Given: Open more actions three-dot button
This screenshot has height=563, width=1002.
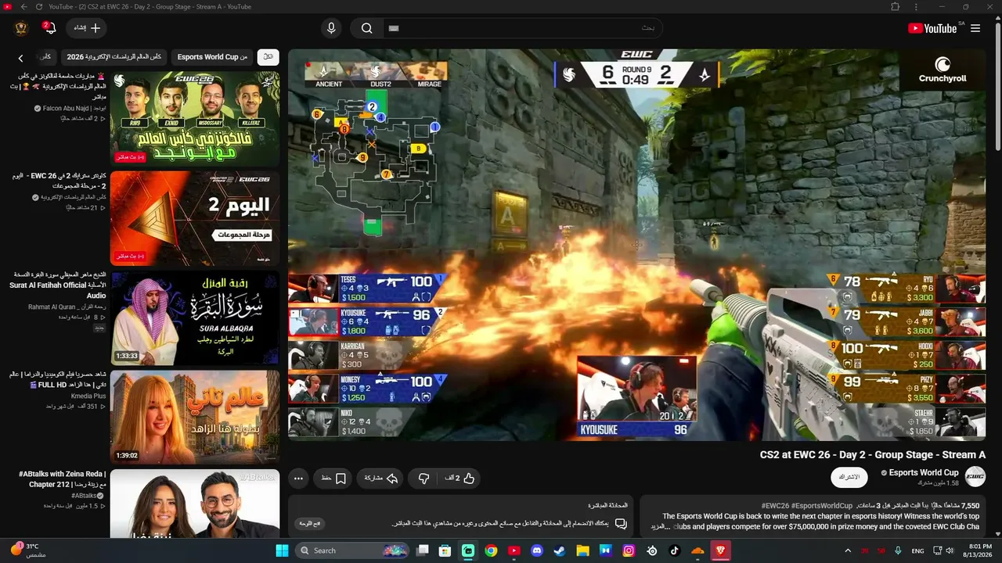Looking at the screenshot, I should pos(298,478).
